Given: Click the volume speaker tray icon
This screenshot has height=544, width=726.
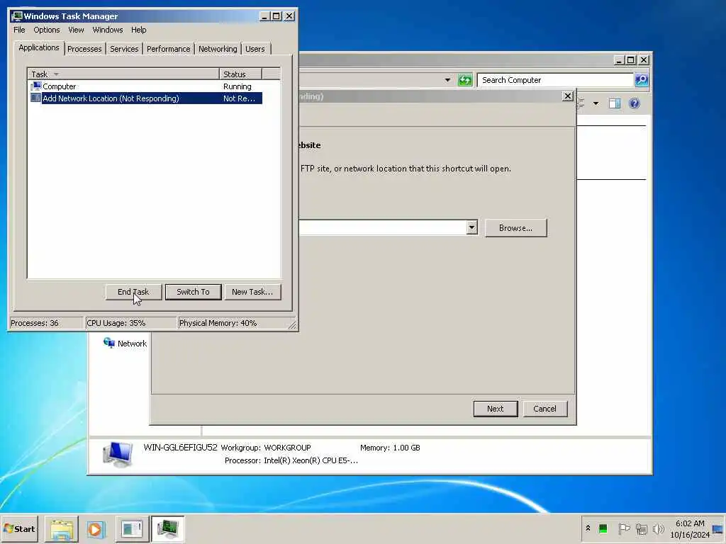Looking at the screenshot, I should tap(658, 528).
